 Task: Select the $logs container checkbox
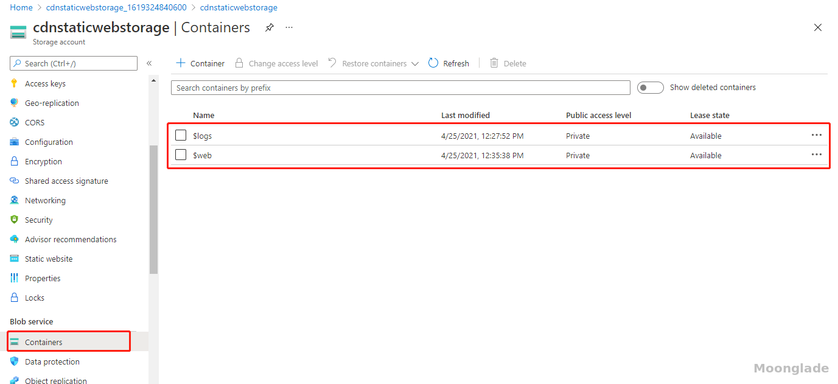pos(181,135)
